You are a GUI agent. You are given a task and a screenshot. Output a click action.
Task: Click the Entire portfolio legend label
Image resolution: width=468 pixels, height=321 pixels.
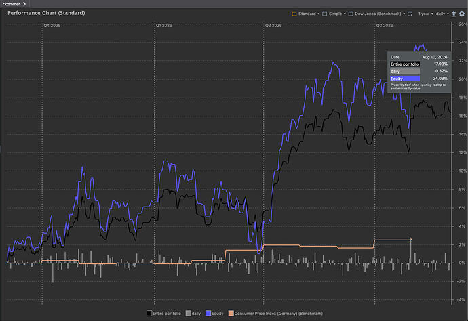click(167, 314)
